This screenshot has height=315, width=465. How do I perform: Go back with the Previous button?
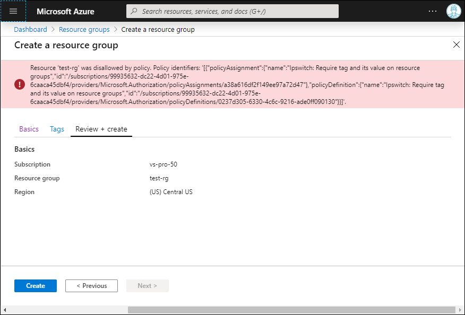coord(91,286)
